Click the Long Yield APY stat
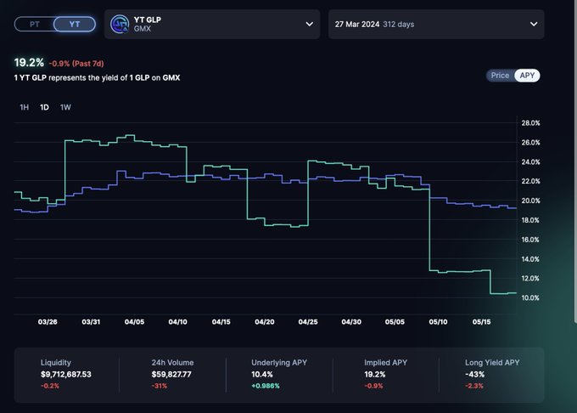The height and width of the screenshot is (413, 577). point(492,374)
